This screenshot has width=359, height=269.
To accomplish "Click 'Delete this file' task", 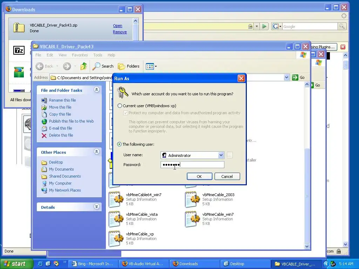I will pos(61,136).
